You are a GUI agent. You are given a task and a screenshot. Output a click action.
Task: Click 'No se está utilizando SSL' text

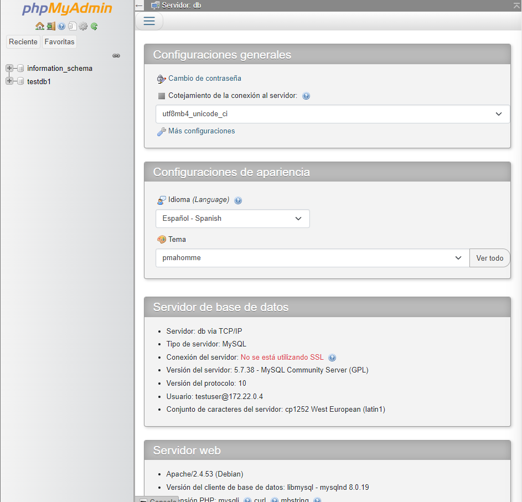coord(282,357)
